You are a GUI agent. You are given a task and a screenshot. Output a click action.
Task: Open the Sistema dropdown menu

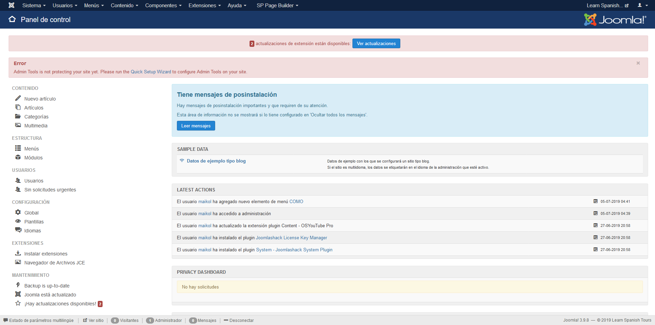coord(34,6)
